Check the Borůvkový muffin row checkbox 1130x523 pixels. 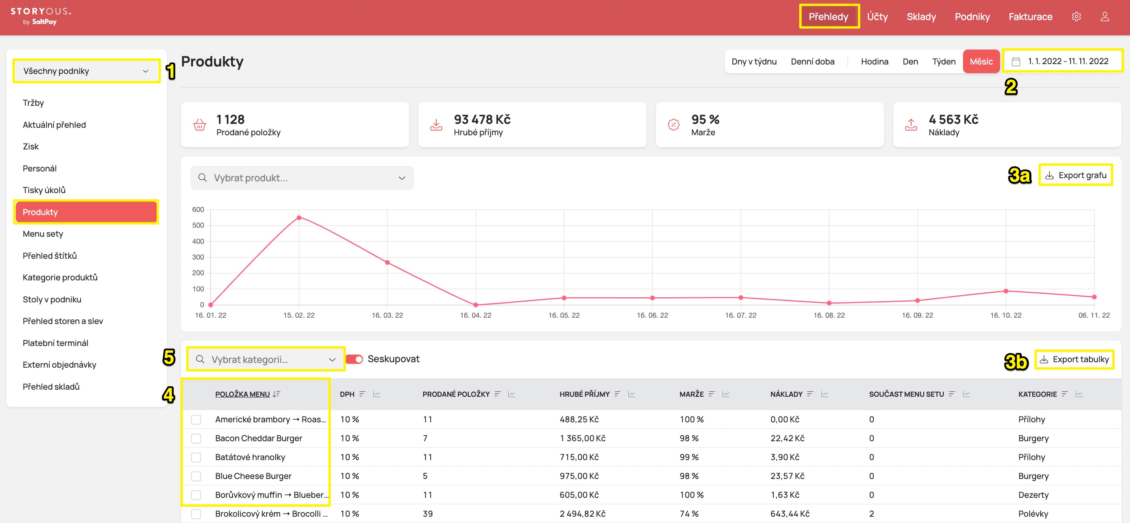pyautogui.click(x=196, y=495)
